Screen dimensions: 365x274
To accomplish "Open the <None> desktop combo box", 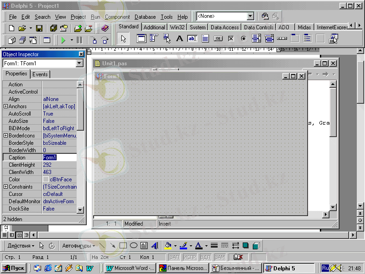I will click(250, 16).
